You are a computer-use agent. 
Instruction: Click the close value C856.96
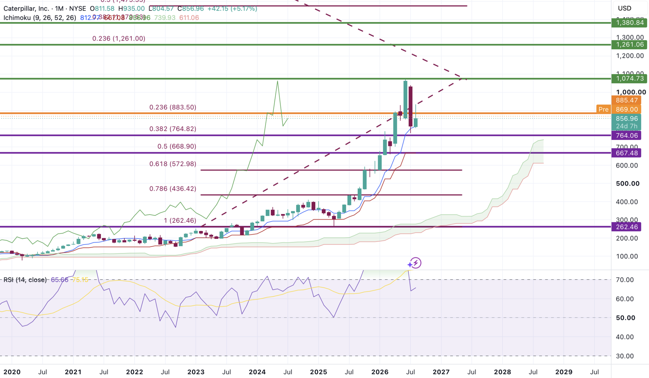tap(190, 8)
